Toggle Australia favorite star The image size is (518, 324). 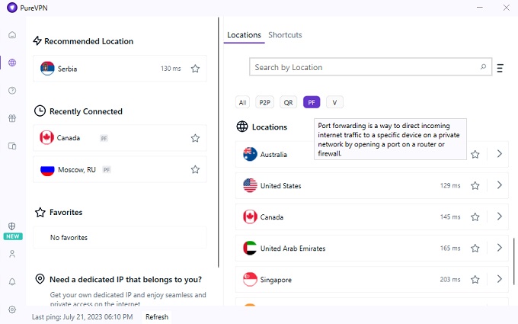click(475, 154)
